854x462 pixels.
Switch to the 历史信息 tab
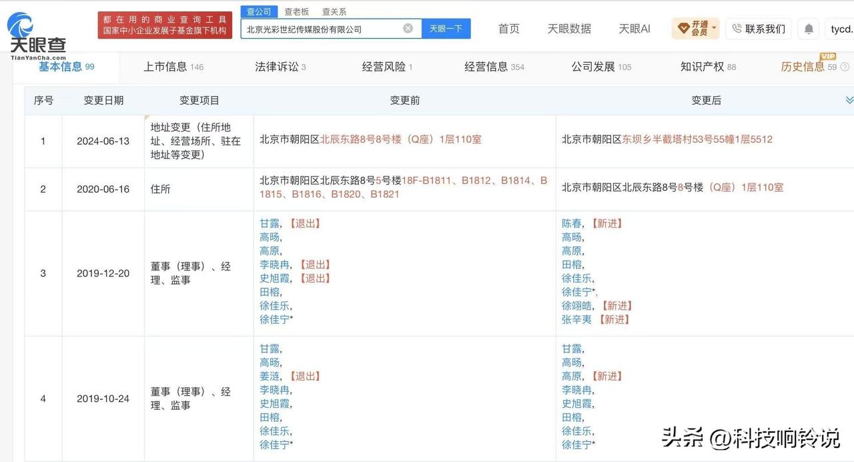click(x=809, y=67)
